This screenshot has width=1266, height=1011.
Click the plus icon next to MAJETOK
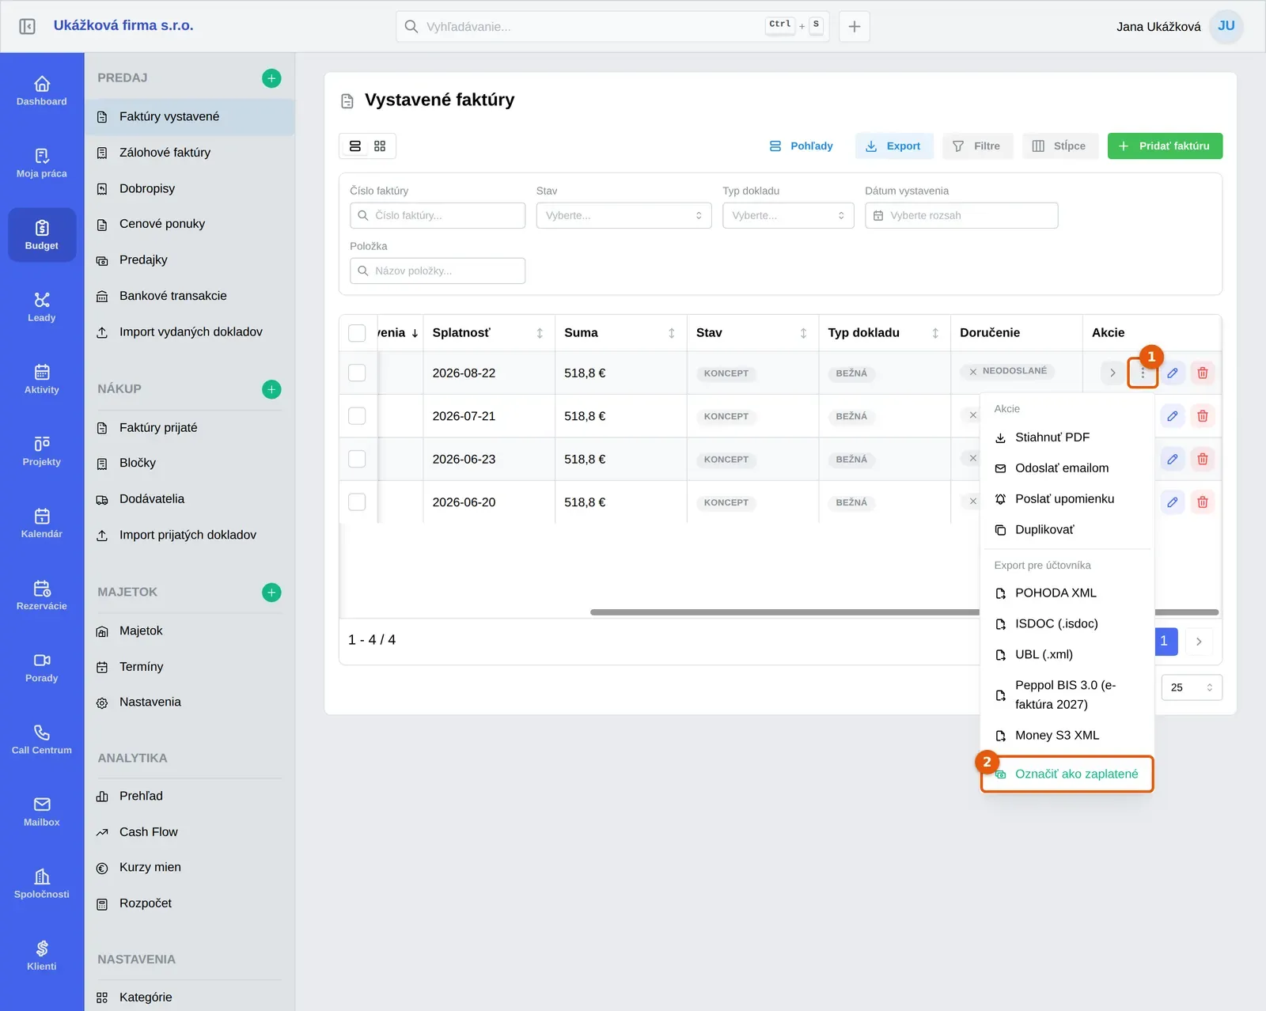click(271, 593)
